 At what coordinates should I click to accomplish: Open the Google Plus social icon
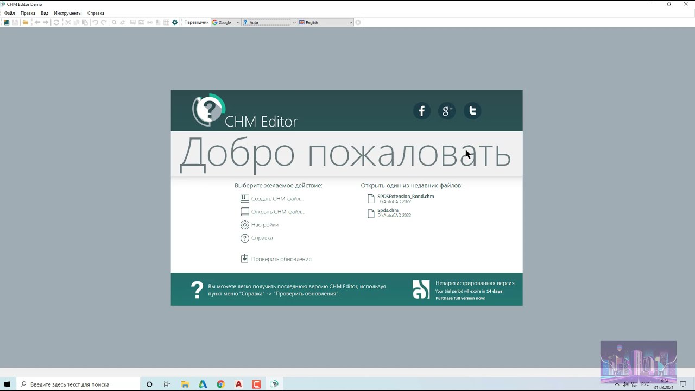447,111
